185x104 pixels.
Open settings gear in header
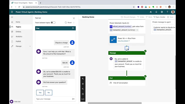(x=162, y=12)
